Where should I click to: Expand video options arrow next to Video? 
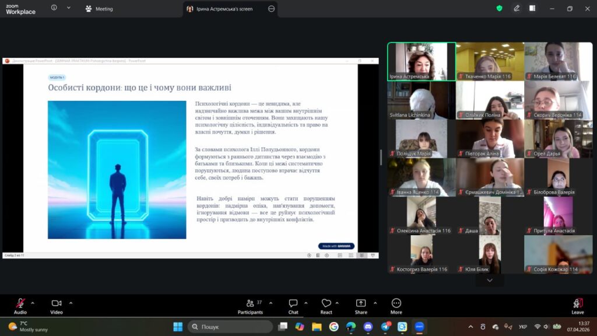pos(71,303)
